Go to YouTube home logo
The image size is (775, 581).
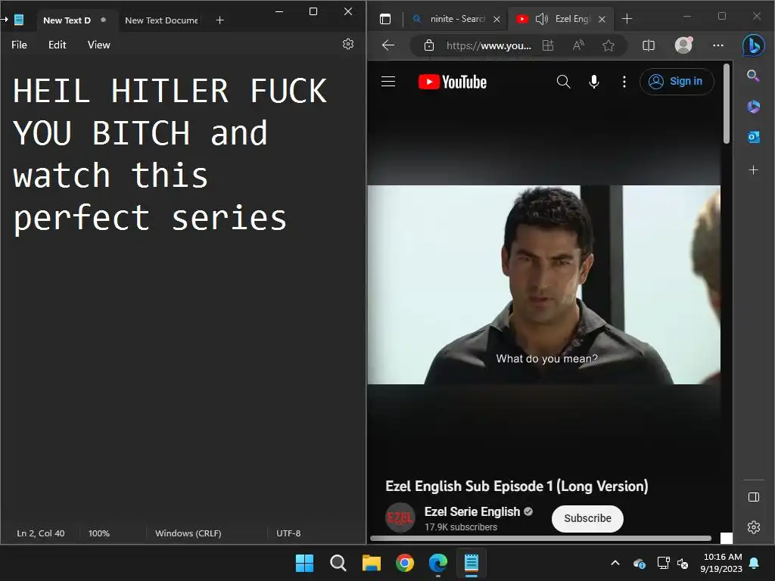(453, 82)
